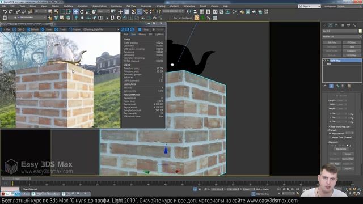This screenshot has width=363, height=204.
Task: Click the object name field in Modify panel
Action: tap(340, 31)
